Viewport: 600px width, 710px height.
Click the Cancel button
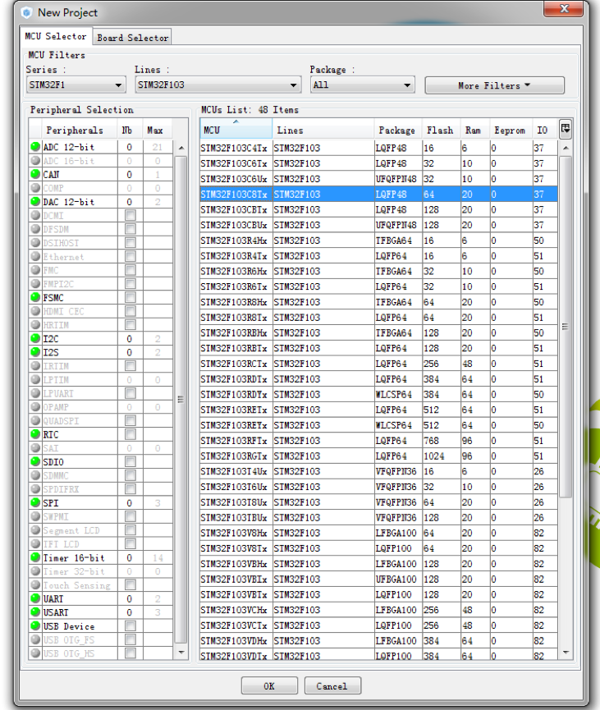[x=332, y=685]
